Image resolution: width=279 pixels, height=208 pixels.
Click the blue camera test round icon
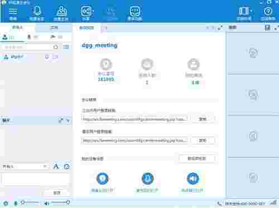(102, 178)
